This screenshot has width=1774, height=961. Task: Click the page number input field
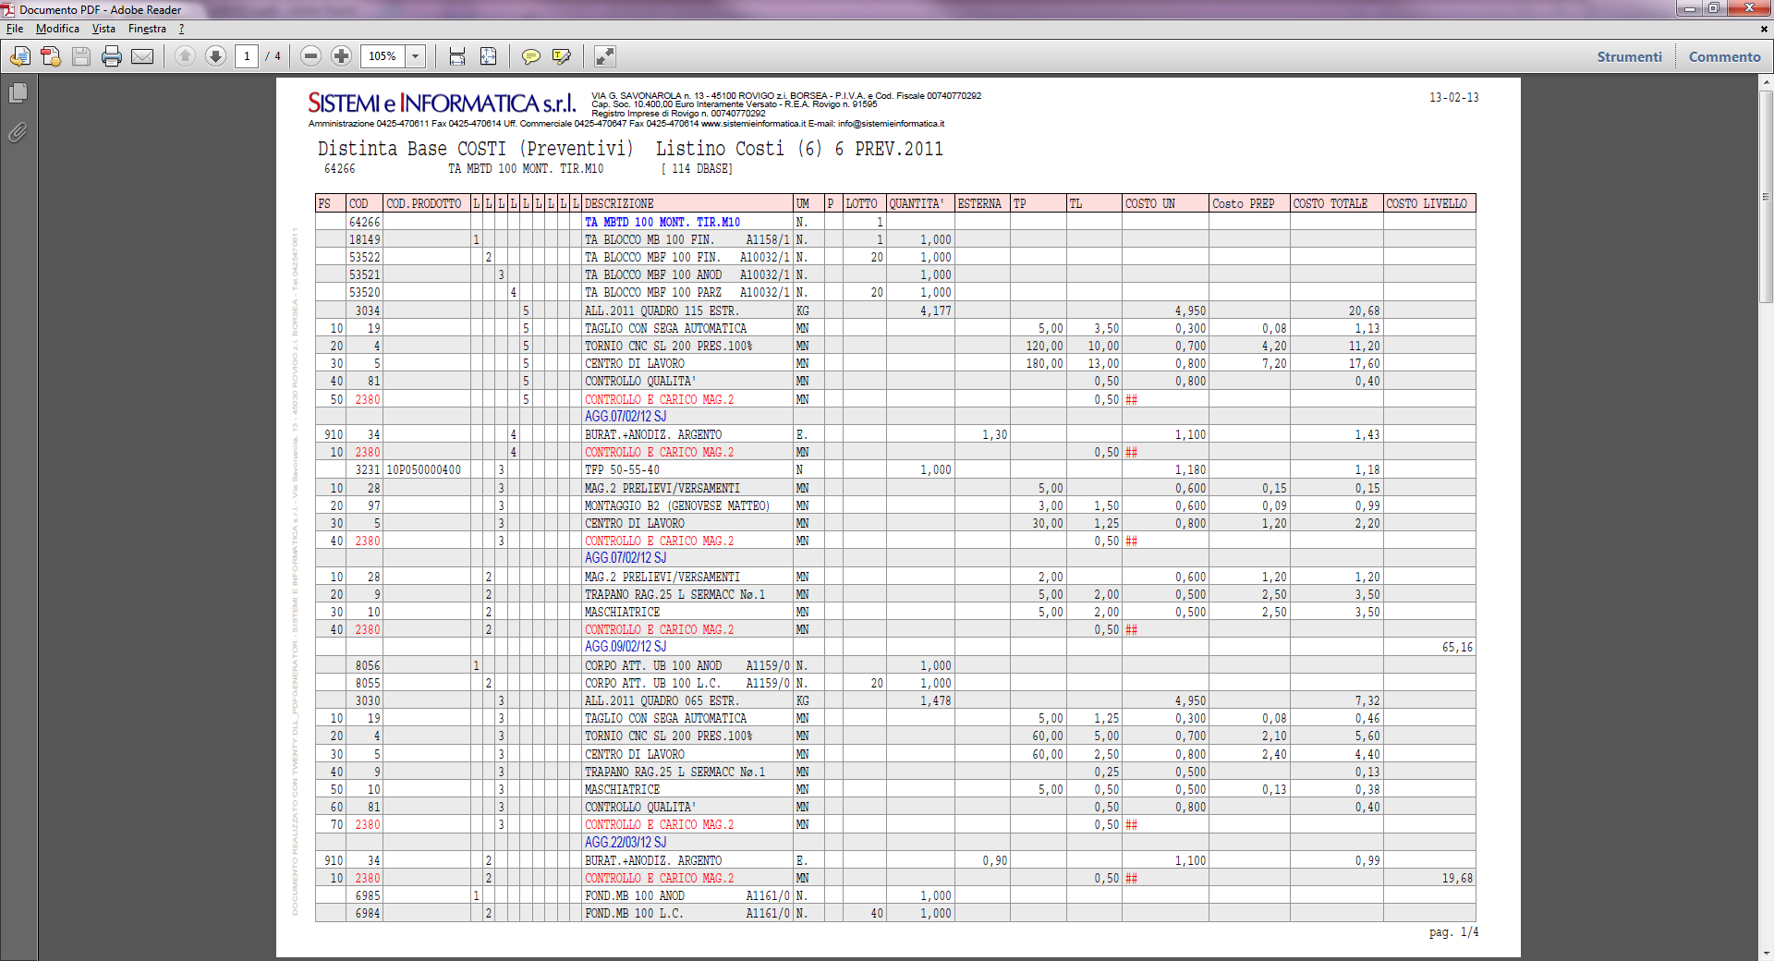247,56
